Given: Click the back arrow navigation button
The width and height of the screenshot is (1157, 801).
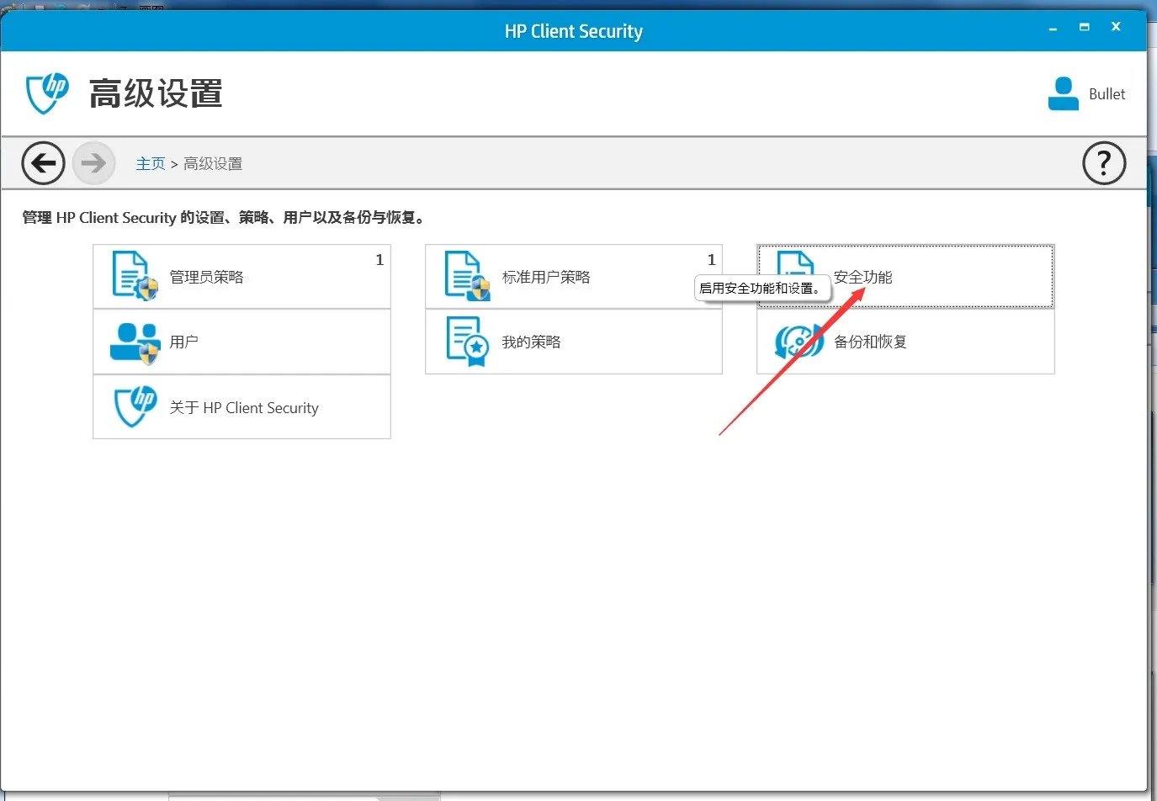Looking at the screenshot, I should 43,162.
